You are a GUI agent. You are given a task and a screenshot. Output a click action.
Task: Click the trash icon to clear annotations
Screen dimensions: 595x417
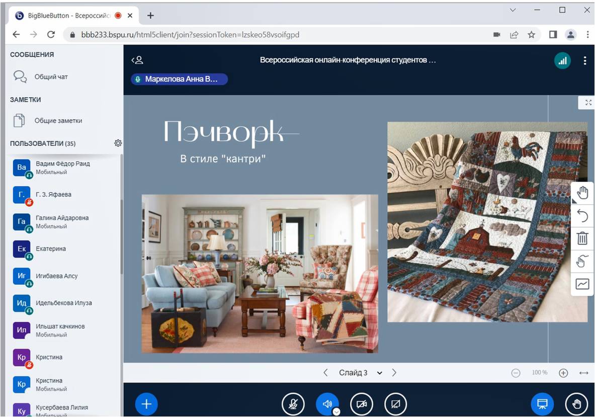click(x=582, y=238)
